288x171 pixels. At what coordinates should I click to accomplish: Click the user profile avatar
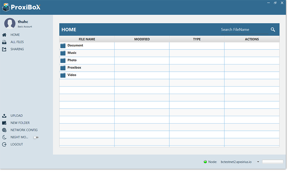coord(10,24)
